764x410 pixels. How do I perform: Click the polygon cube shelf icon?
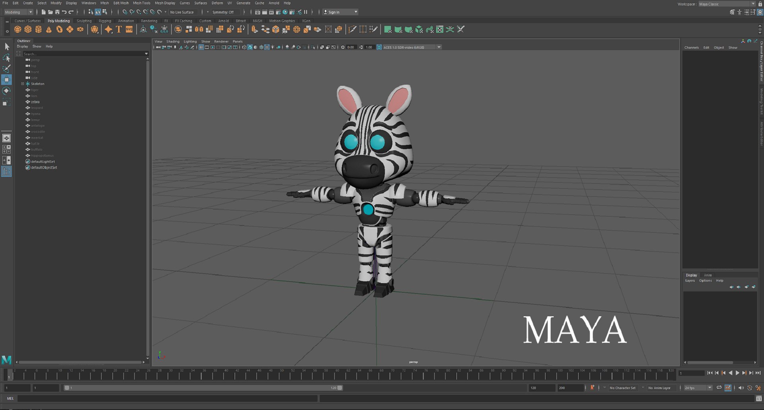(x=28, y=29)
